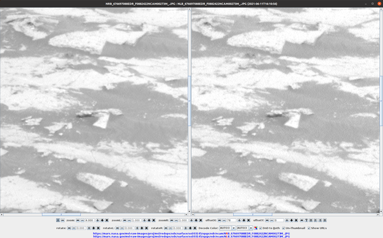Click the plus button next to rotateL field
This screenshot has height=238, width=383.
(x=137, y=228)
